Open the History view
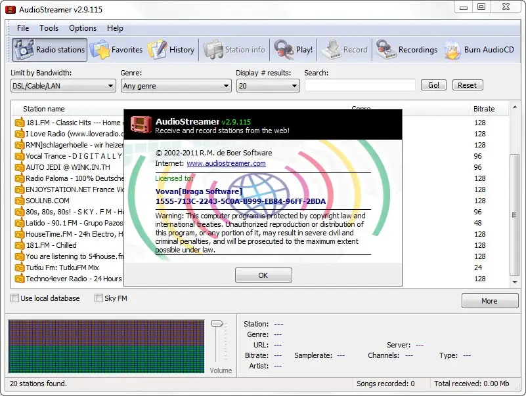The image size is (526, 396). [171, 50]
